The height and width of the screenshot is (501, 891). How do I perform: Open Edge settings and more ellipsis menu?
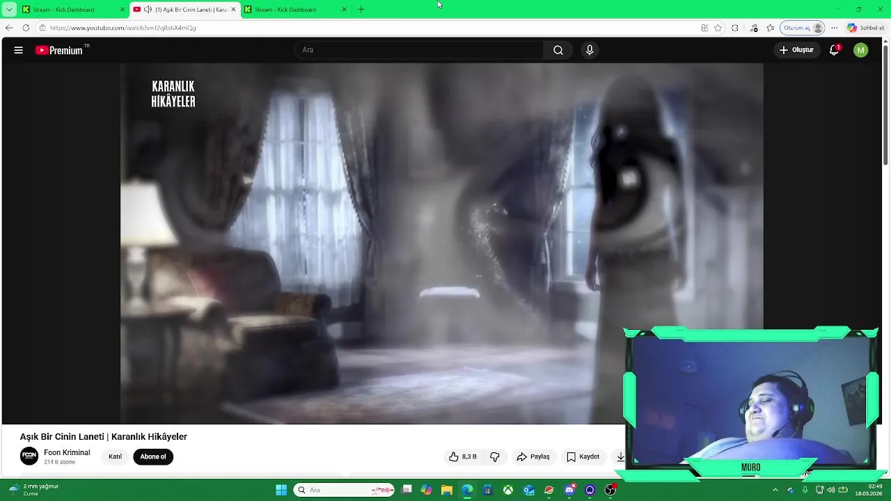coord(835,28)
